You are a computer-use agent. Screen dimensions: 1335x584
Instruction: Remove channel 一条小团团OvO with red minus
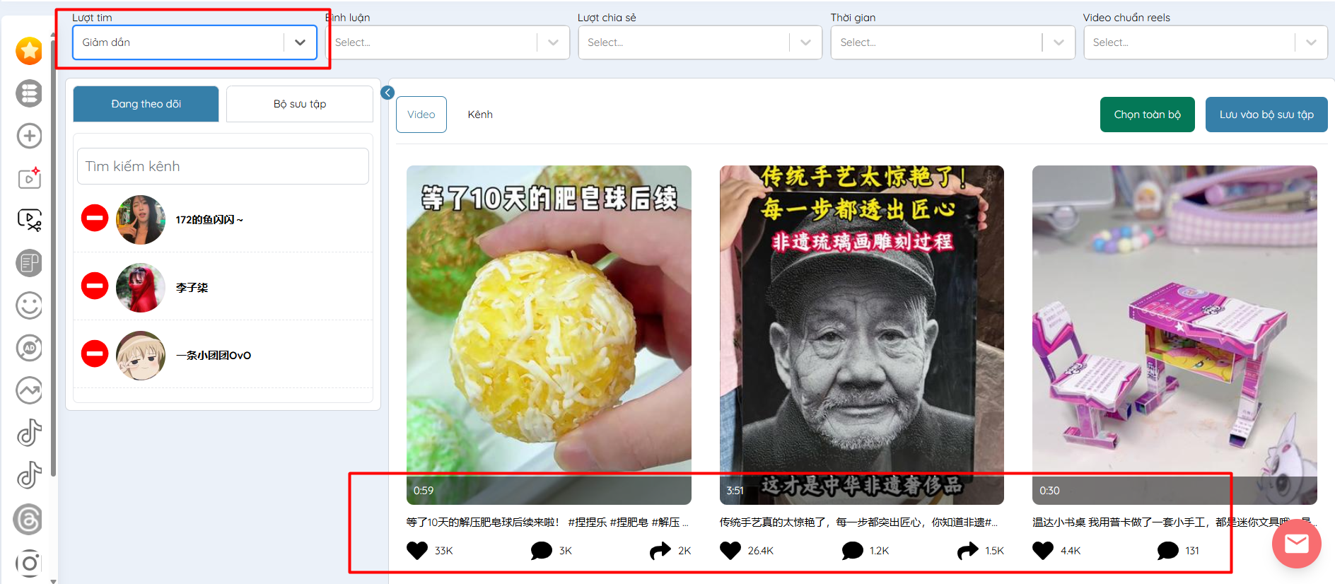tap(95, 354)
